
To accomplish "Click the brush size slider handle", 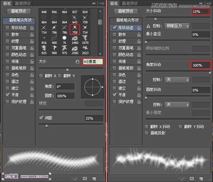I will click(67, 70).
